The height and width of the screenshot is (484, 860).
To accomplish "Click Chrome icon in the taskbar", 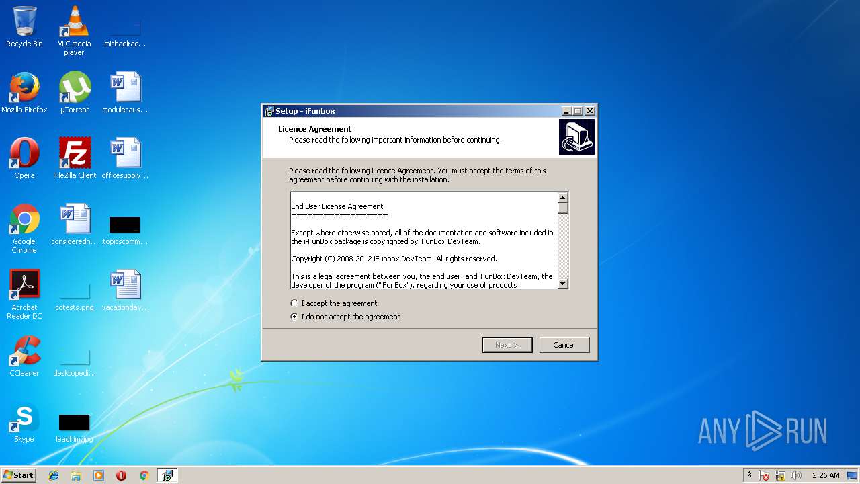I will [144, 475].
